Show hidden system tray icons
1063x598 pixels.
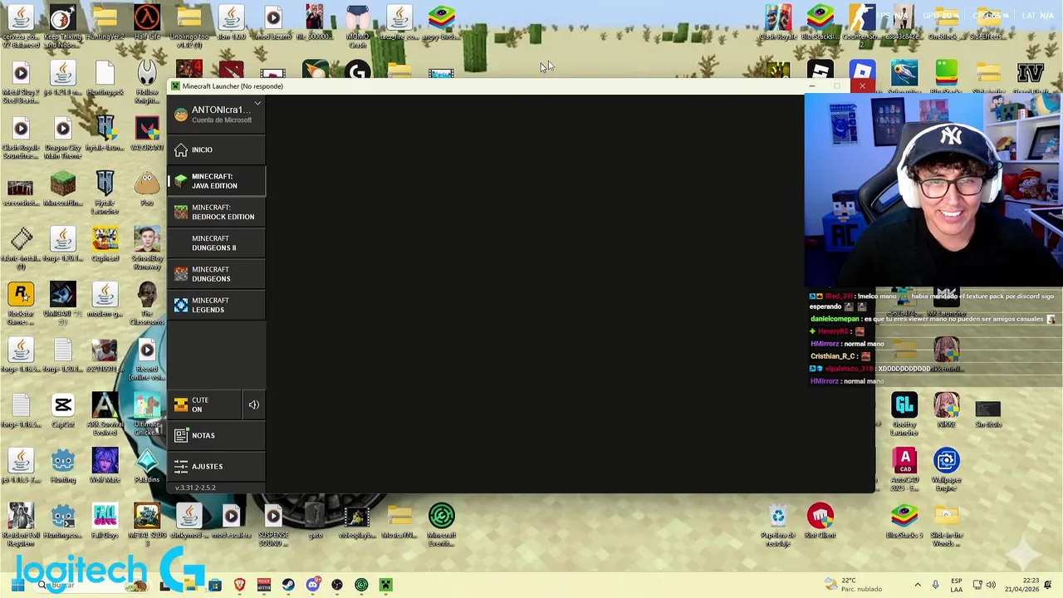pyautogui.click(x=918, y=585)
